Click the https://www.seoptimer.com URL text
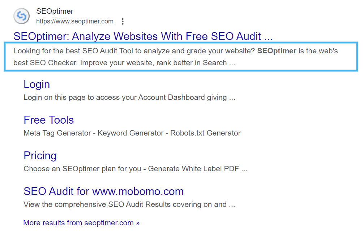The width and height of the screenshot is (364, 239). click(x=75, y=22)
